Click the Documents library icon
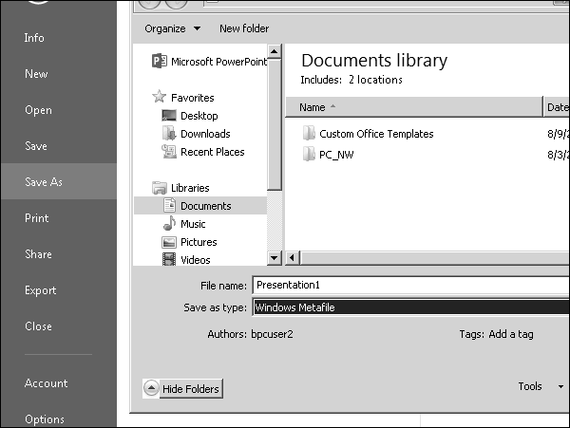The height and width of the screenshot is (428, 570). [x=169, y=205]
